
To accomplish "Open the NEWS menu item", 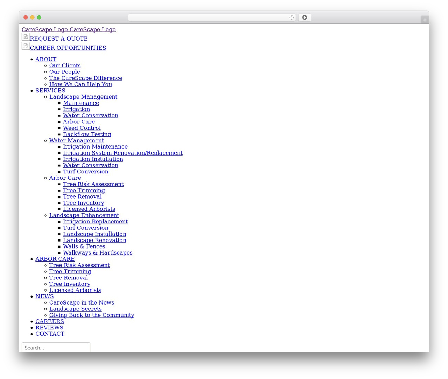I will 44,296.
